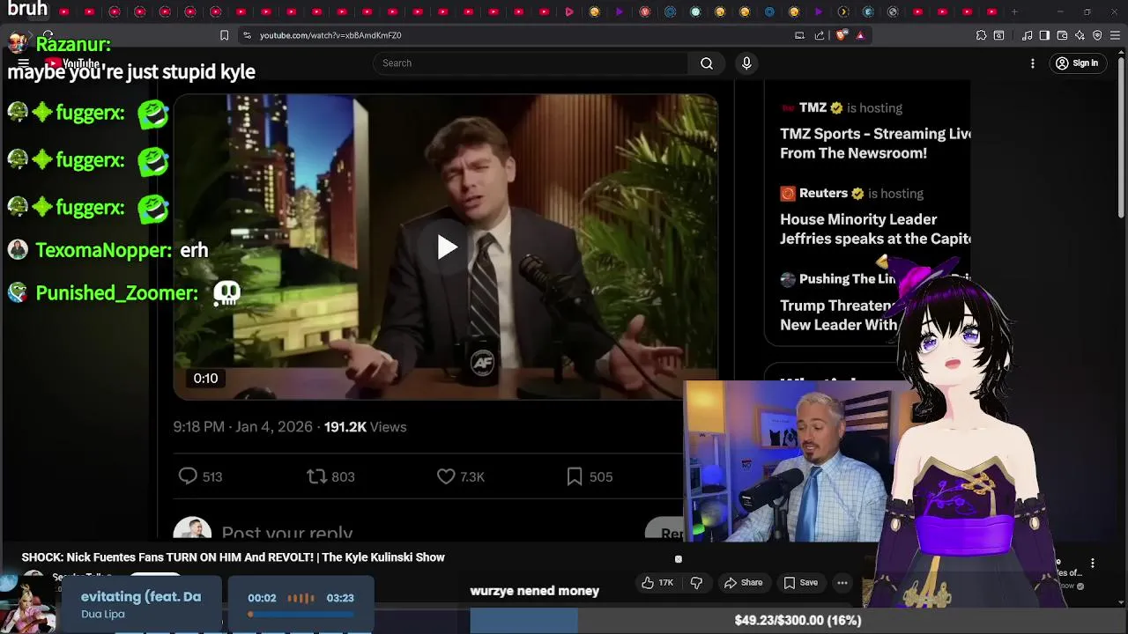Click the Post your reply field
Viewport: 1128px width, 634px height.
click(x=287, y=533)
